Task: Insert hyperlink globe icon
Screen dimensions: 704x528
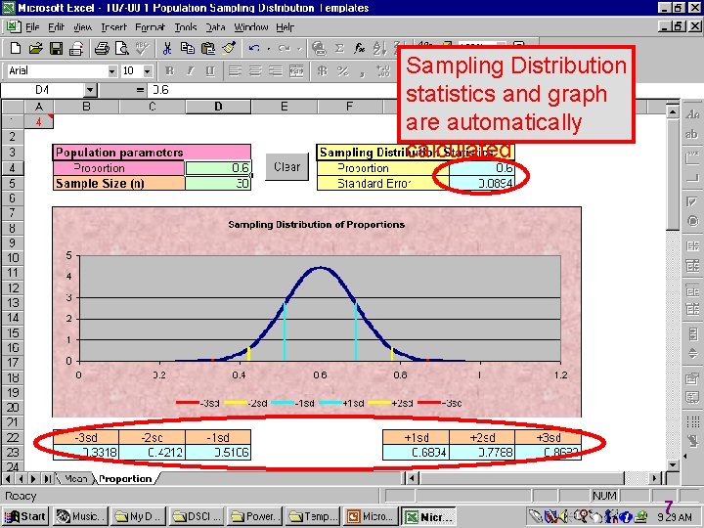Action: [x=319, y=48]
